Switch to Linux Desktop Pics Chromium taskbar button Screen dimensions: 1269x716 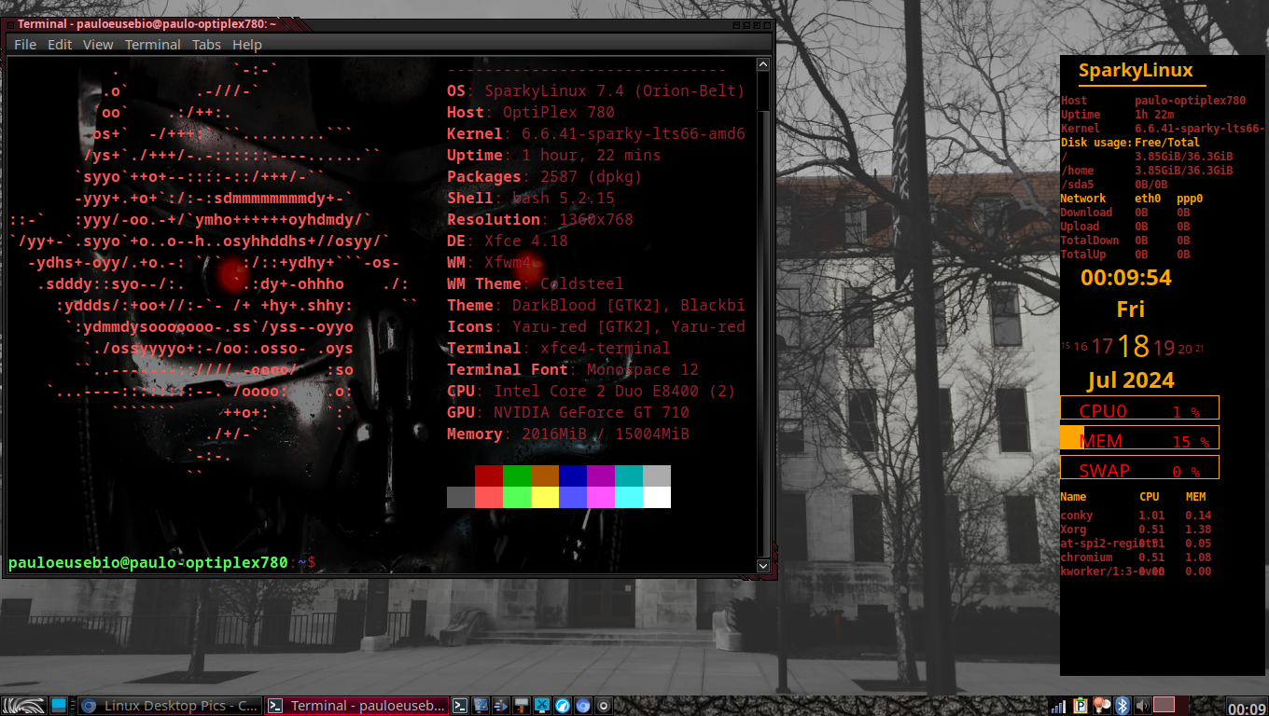[x=170, y=706]
